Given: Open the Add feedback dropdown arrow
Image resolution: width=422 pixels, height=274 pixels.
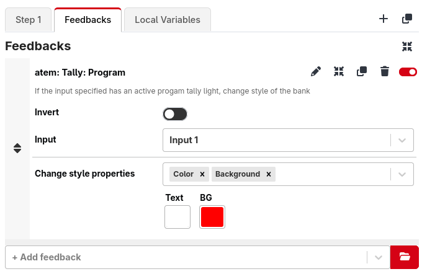Looking at the screenshot, I should [x=377, y=257].
